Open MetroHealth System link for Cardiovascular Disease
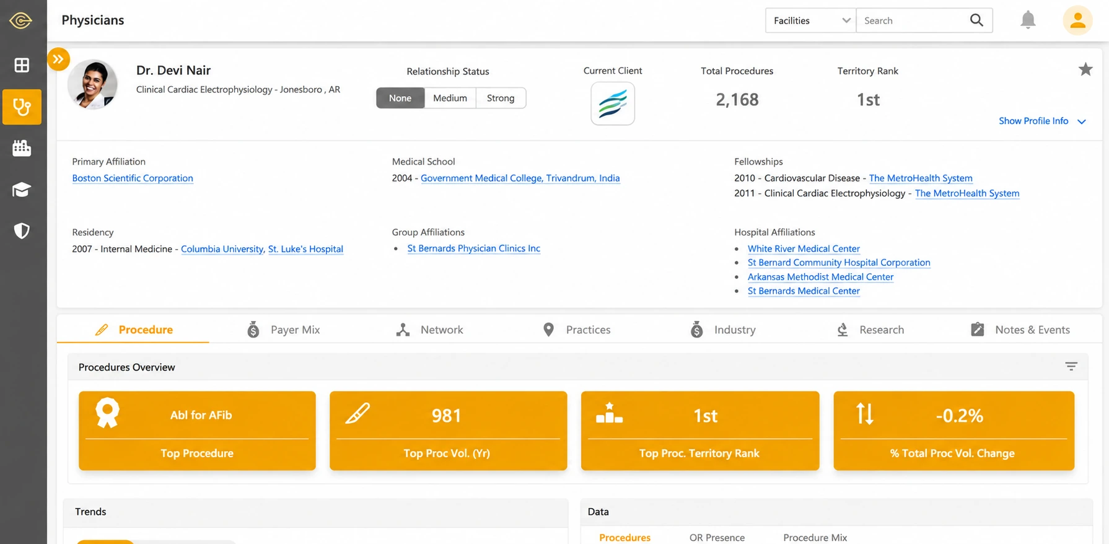1109x544 pixels. (x=921, y=178)
